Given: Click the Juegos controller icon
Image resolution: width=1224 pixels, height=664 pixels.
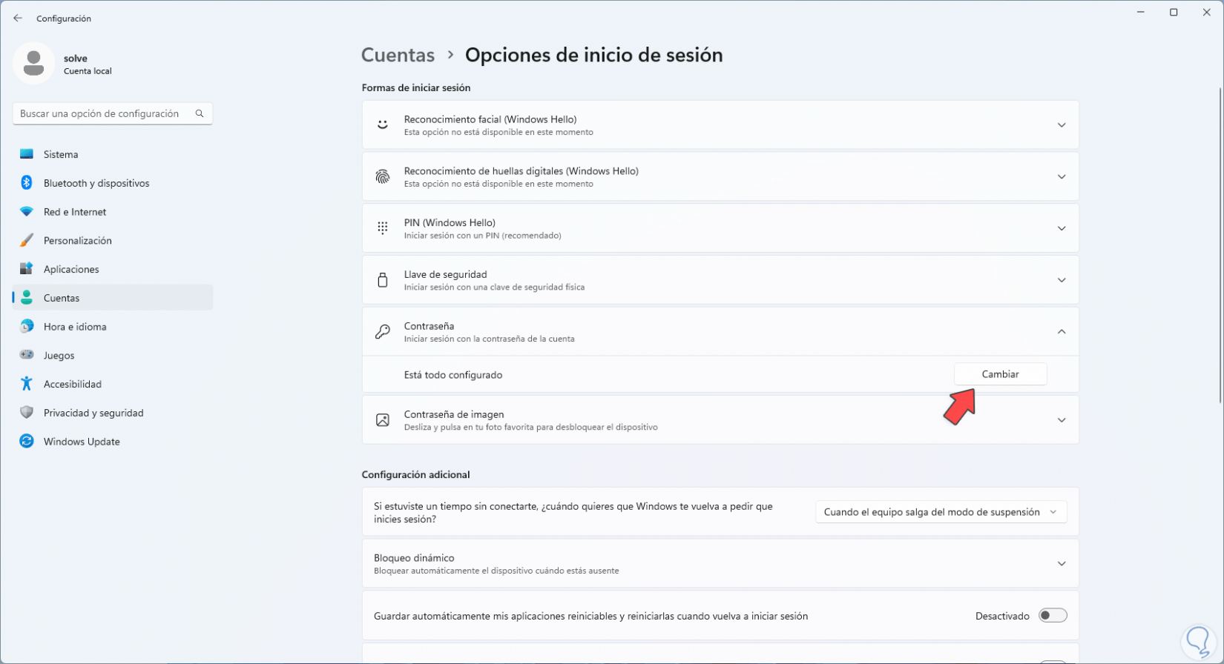Looking at the screenshot, I should tap(27, 355).
